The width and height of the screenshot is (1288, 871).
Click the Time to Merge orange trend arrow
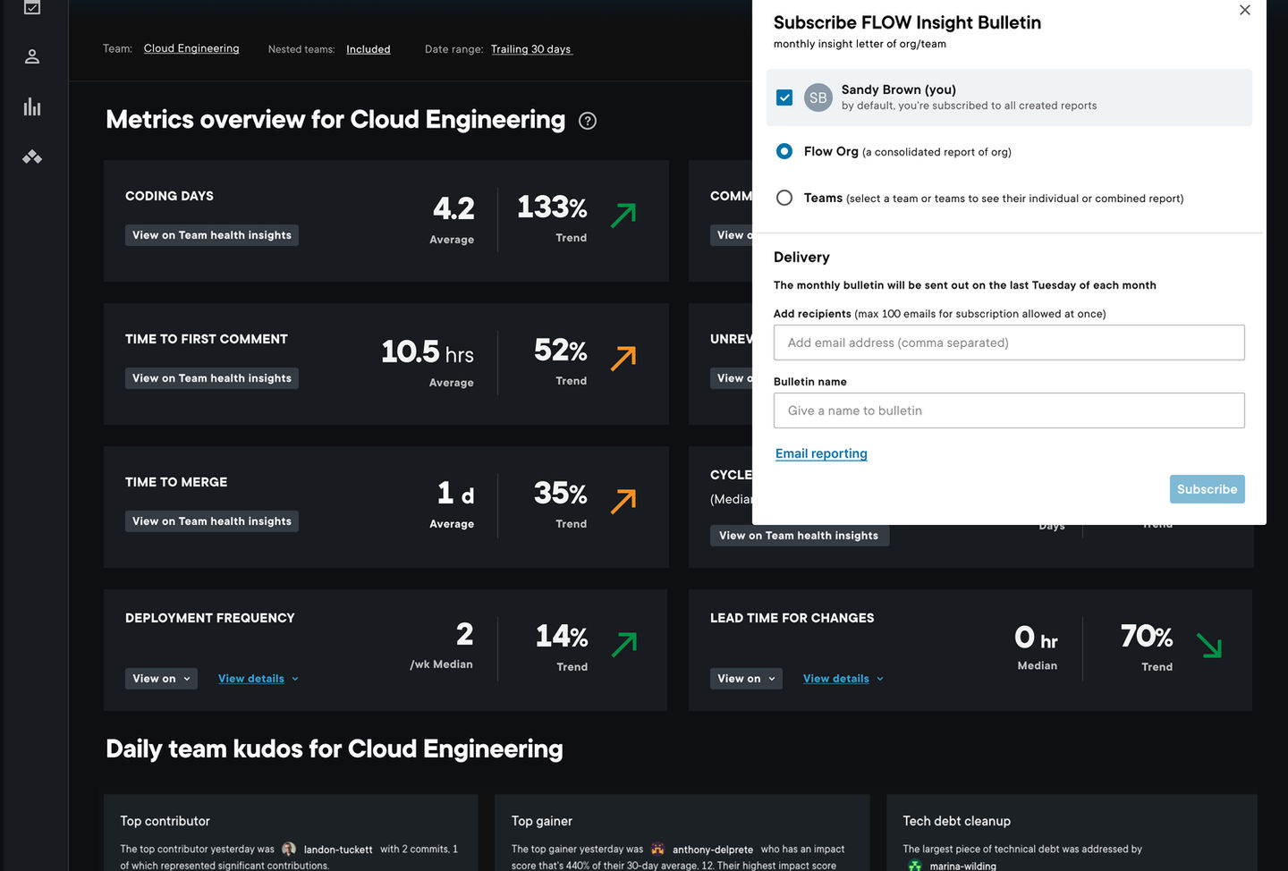[x=623, y=501]
